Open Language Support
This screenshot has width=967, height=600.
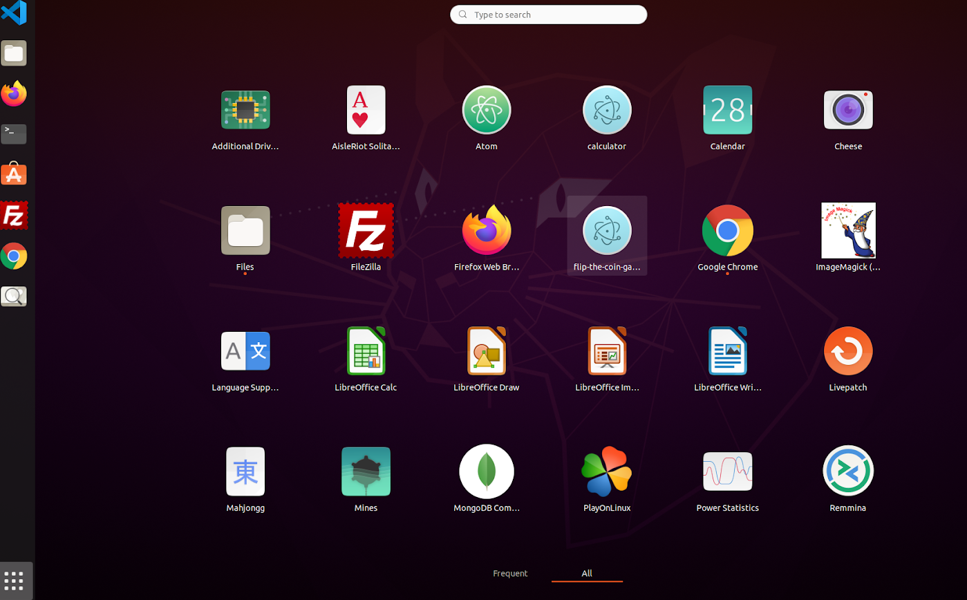click(245, 351)
